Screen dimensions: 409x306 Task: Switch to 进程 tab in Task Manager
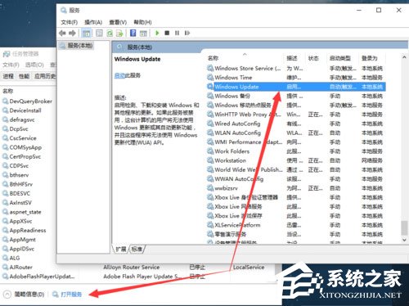point(8,76)
